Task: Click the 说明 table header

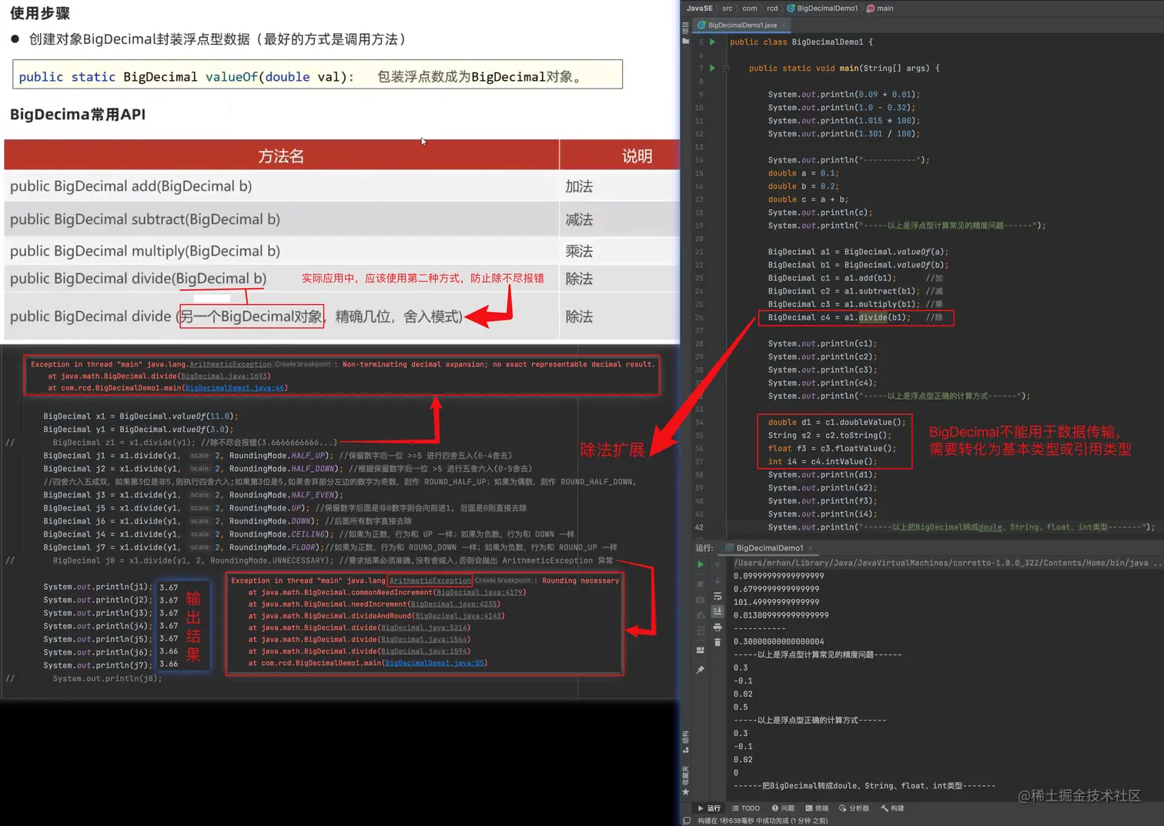Action: point(620,156)
